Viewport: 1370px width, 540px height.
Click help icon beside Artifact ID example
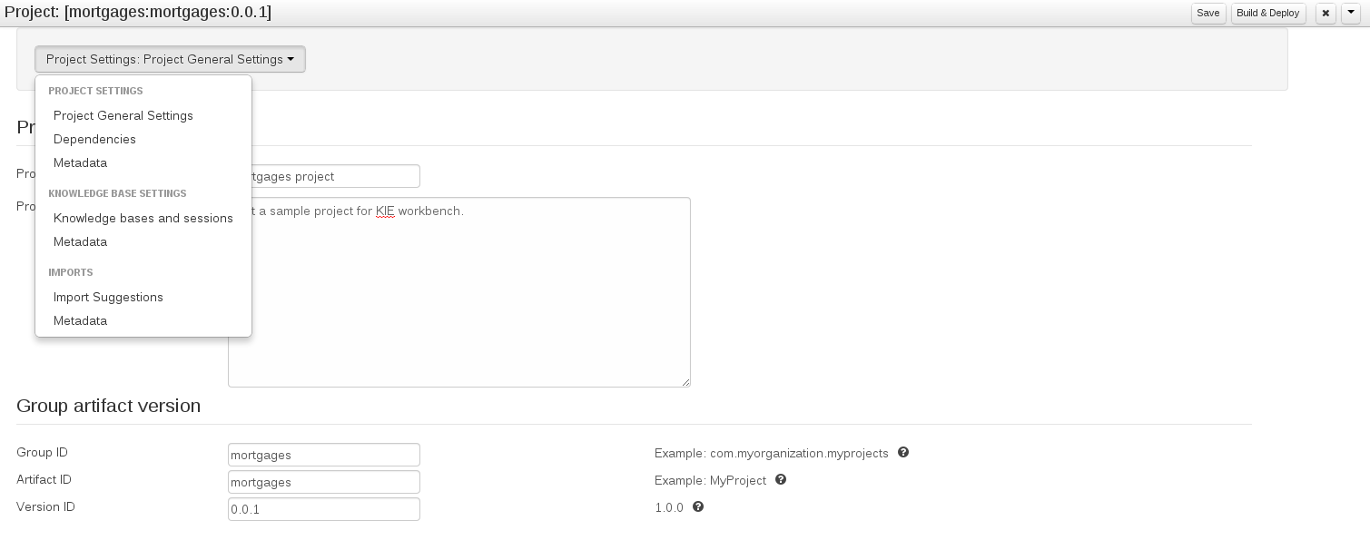(781, 479)
